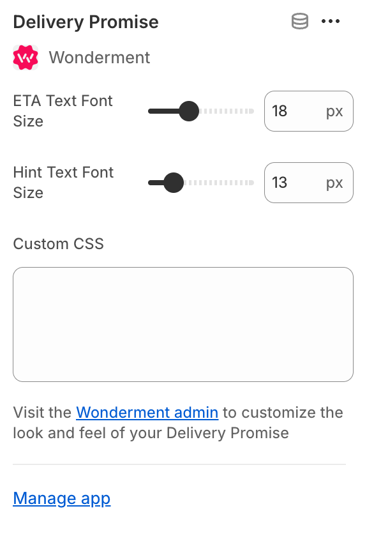
Task: Focus the ETA font size field showing 18
Action: (x=309, y=111)
